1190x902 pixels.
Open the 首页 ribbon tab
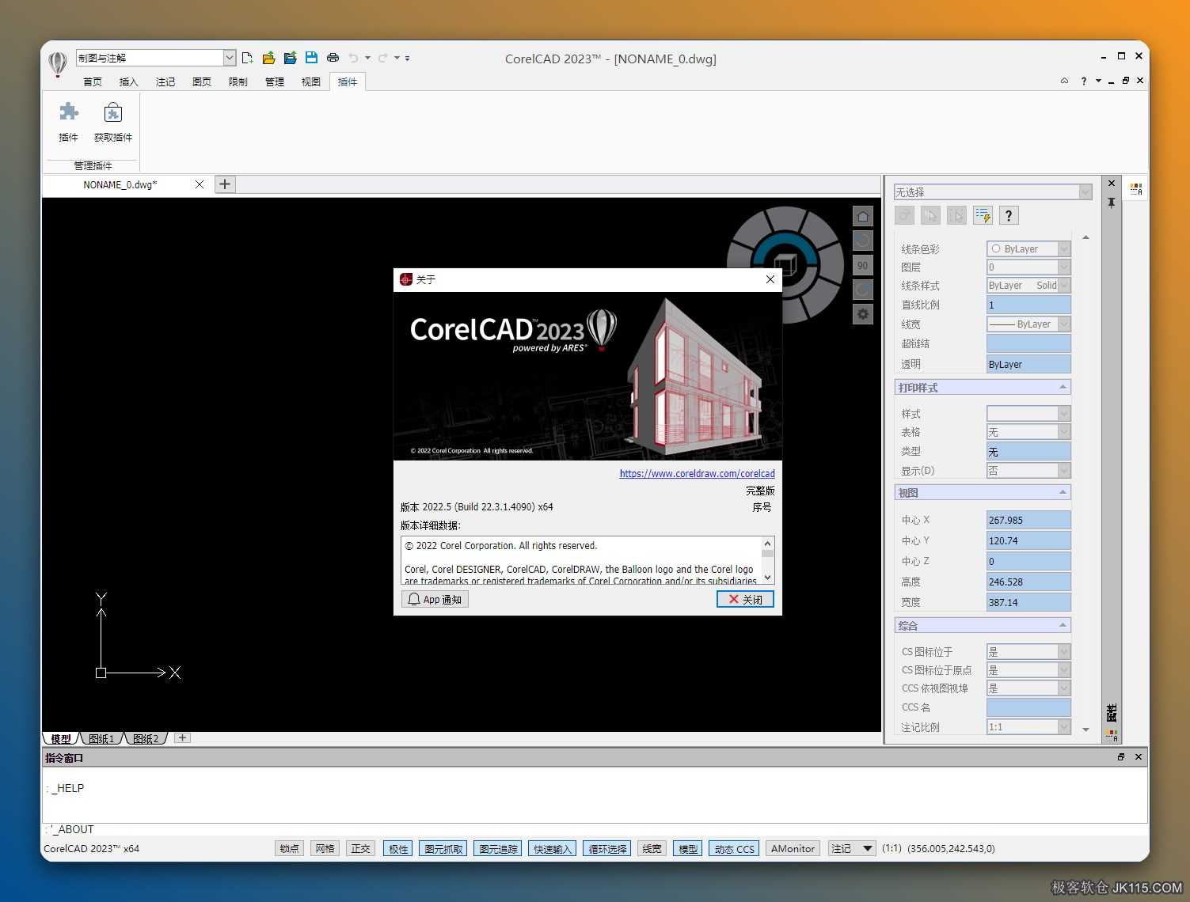tap(93, 81)
